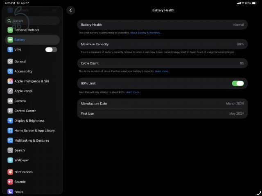Tap the Fri Apr 17 date
Screen dimensions: 262x196
(x=23, y=3)
